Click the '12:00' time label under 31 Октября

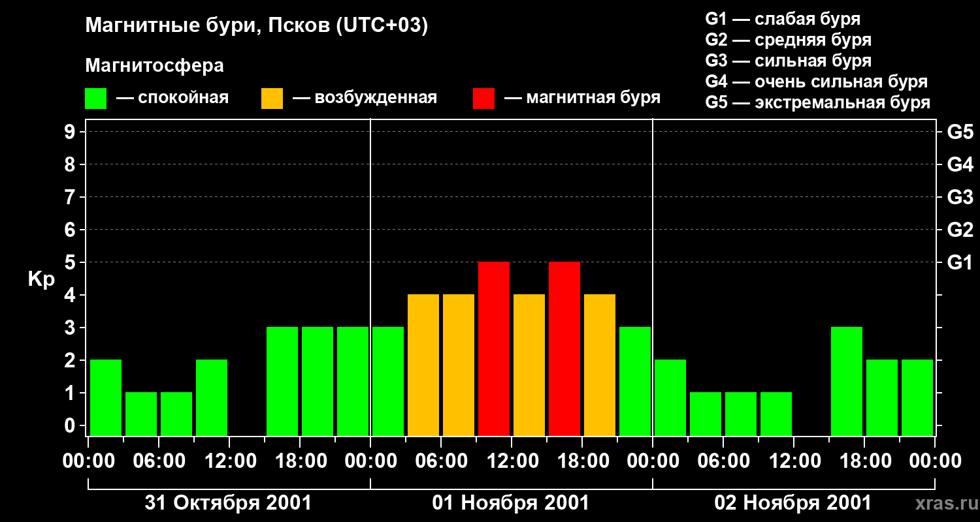(229, 461)
